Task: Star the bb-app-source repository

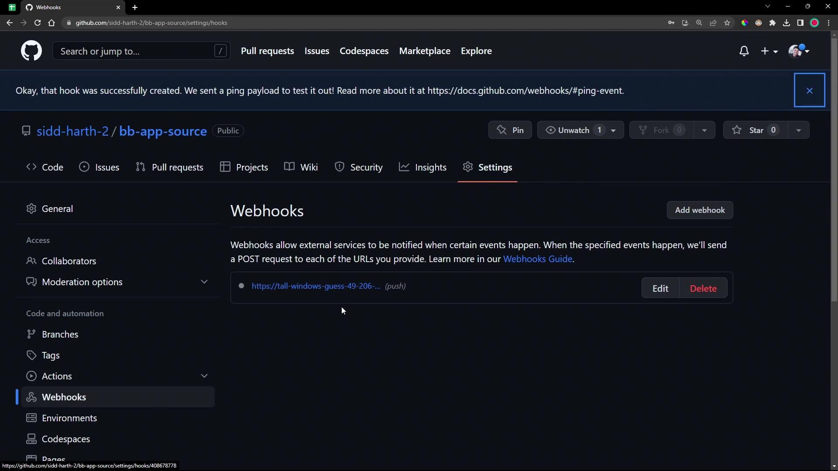Action: [756, 130]
